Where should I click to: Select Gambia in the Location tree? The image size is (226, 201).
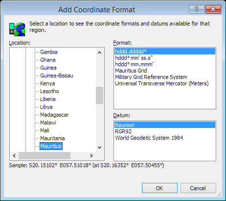pyautogui.click(x=49, y=52)
